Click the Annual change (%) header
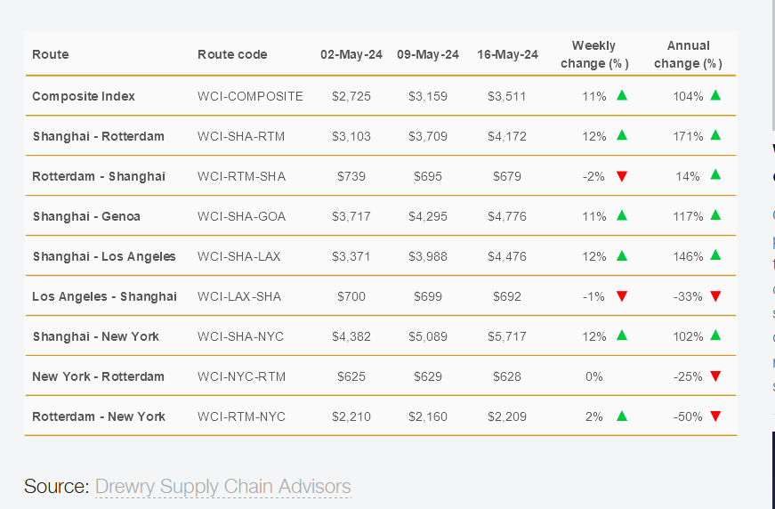 coord(688,54)
